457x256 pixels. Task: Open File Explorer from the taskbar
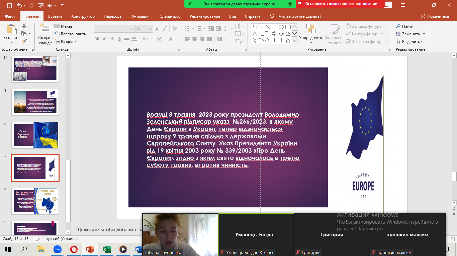(41, 249)
